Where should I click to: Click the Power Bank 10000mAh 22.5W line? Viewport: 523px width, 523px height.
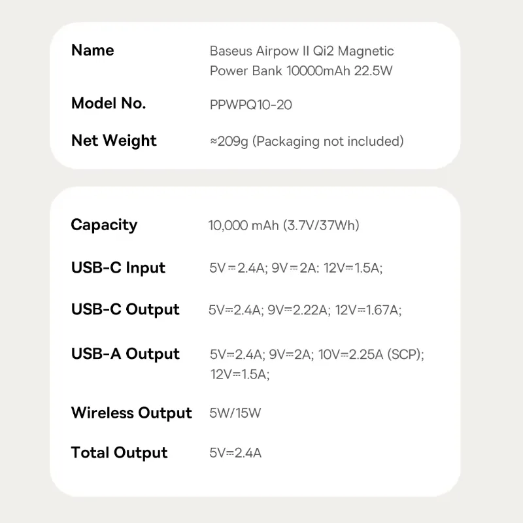pyautogui.click(x=301, y=71)
